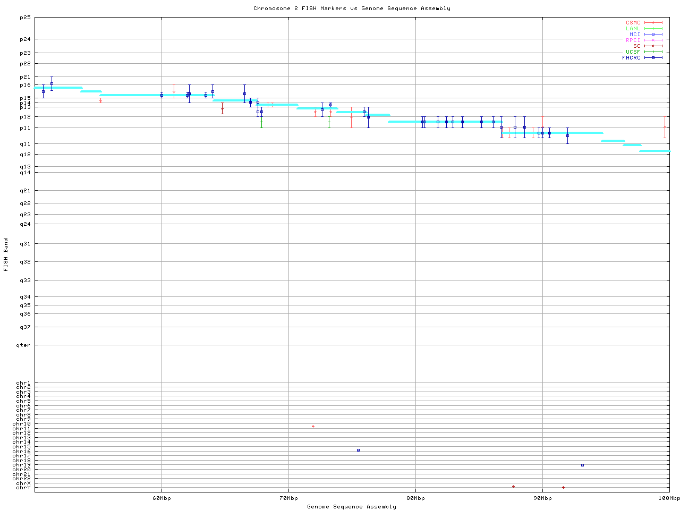The height and width of the screenshot is (510, 680).
Task: Click the UCSF legend marker sample
Action: [x=653, y=52]
